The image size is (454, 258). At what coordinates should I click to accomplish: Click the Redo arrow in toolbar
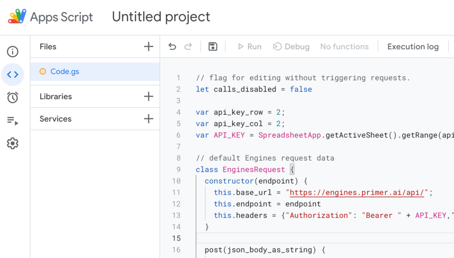pyautogui.click(x=188, y=46)
